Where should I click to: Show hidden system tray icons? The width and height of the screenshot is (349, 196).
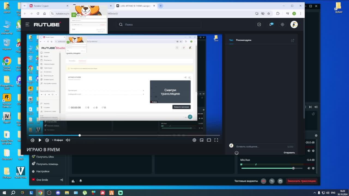pos(315,193)
